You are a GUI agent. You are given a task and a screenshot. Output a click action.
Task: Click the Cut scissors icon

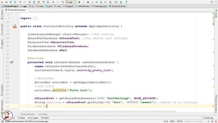30,2
